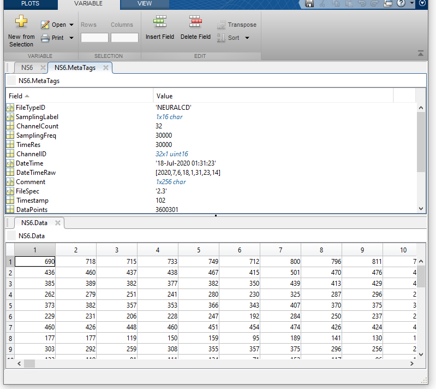The image size is (436, 389).
Task: Open the 1x256 char Comment value
Action: tap(170, 182)
